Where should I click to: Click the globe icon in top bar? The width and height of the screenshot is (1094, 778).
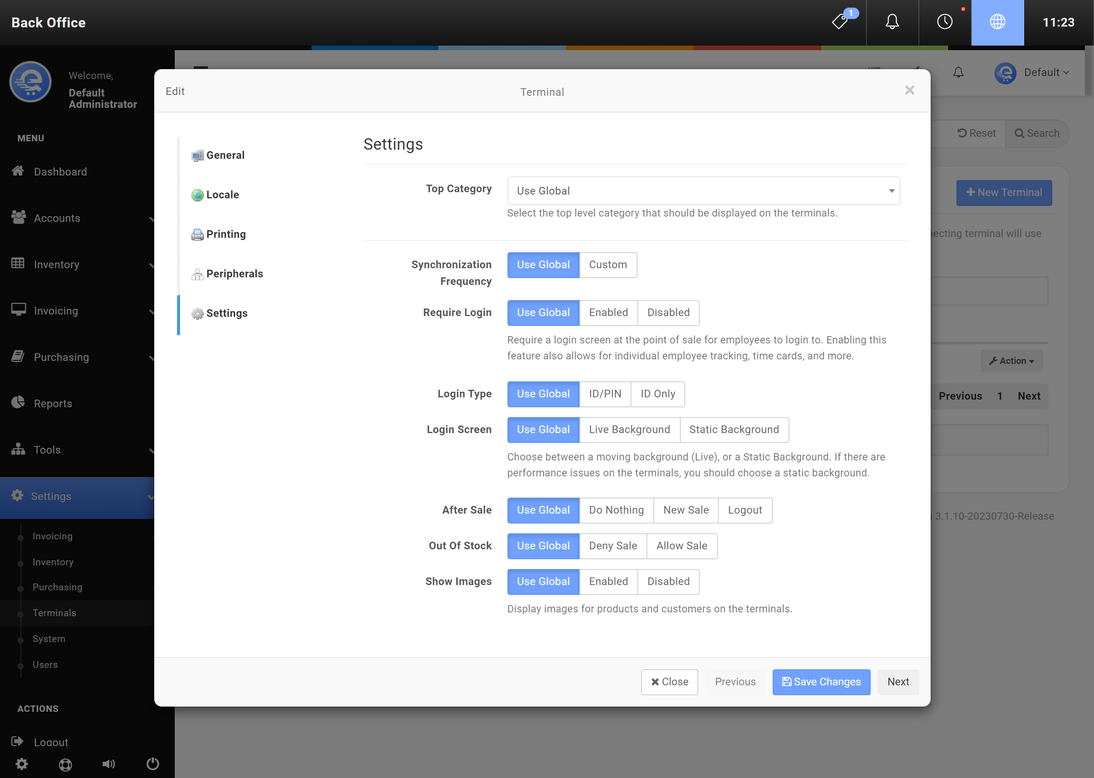coord(997,22)
